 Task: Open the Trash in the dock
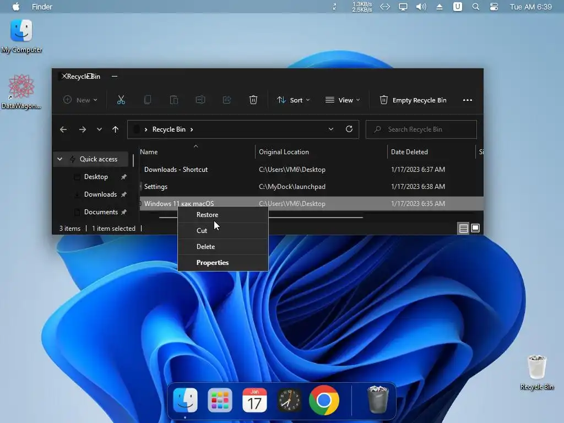(x=378, y=399)
